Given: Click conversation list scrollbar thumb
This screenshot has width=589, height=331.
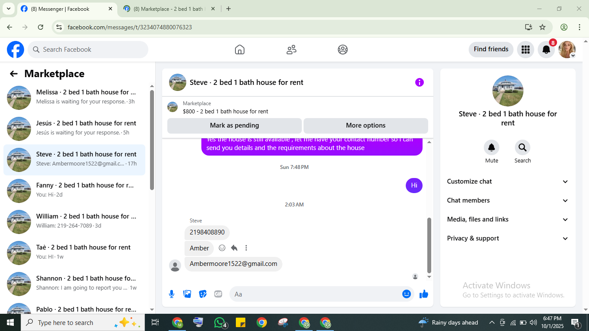Looking at the screenshot, I should [152, 140].
